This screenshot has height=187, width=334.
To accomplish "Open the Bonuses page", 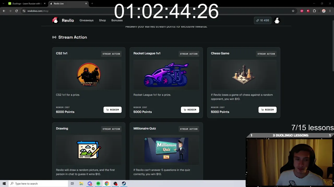I will coord(117,20).
